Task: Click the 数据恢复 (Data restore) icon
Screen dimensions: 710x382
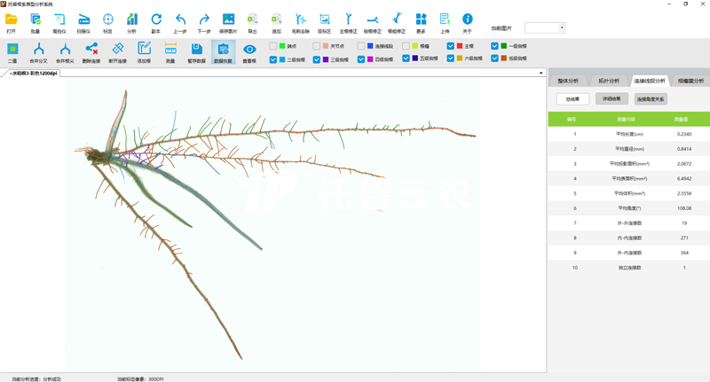Action: [x=224, y=51]
